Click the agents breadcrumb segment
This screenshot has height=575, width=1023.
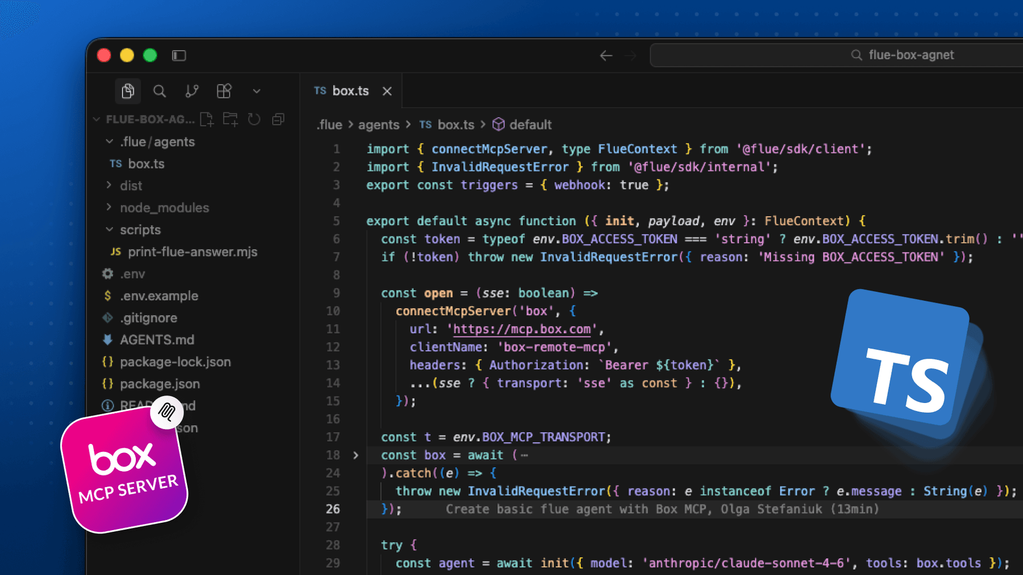(379, 124)
